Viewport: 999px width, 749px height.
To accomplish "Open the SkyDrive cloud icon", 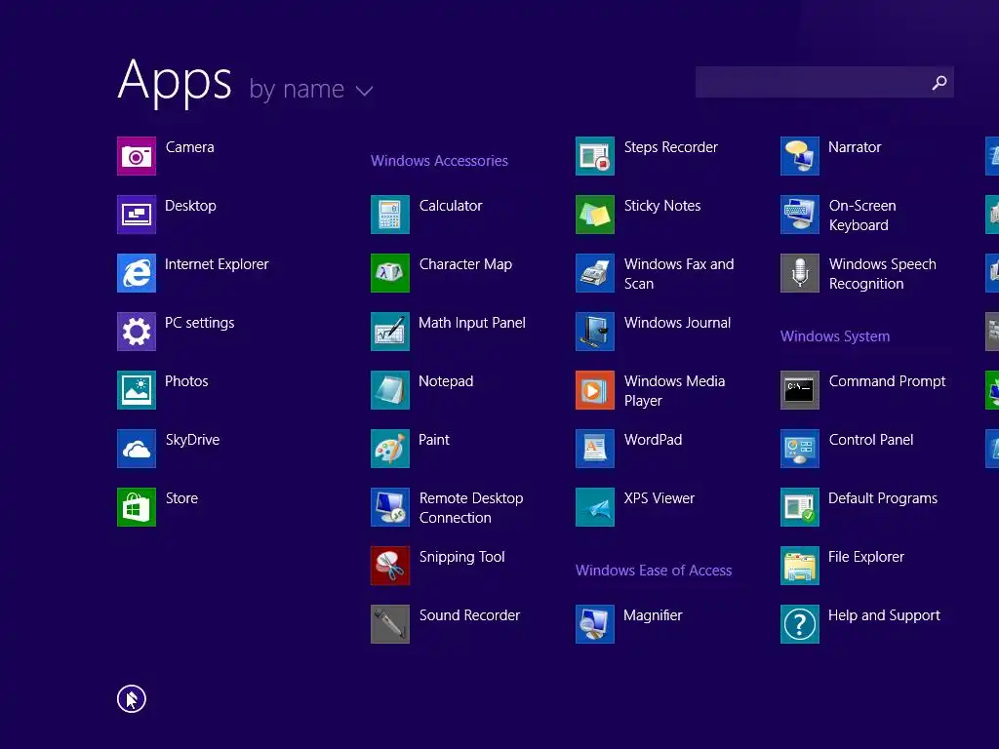I will pos(137,449).
